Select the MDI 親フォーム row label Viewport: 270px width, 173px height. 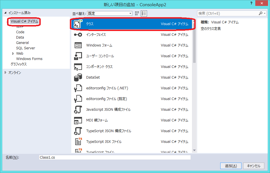(97, 120)
